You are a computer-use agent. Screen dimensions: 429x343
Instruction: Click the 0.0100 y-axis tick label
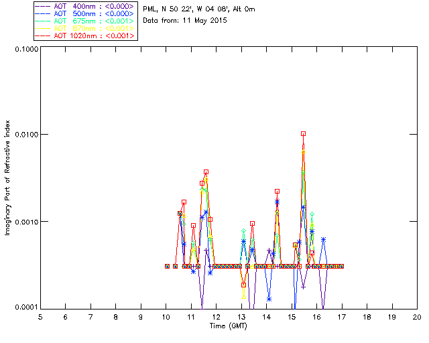pos(27,134)
